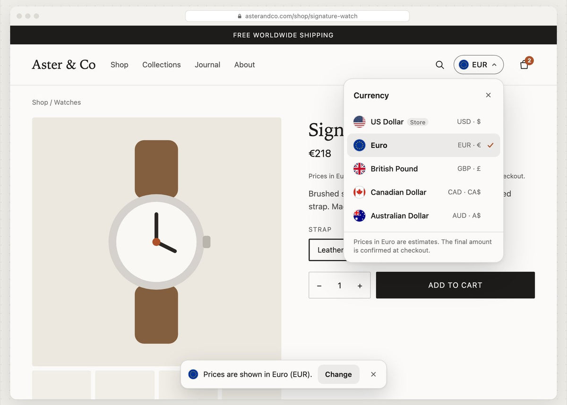Viewport: 567px width, 405px height.
Task: Click the browser address bar
Action: (x=297, y=16)
